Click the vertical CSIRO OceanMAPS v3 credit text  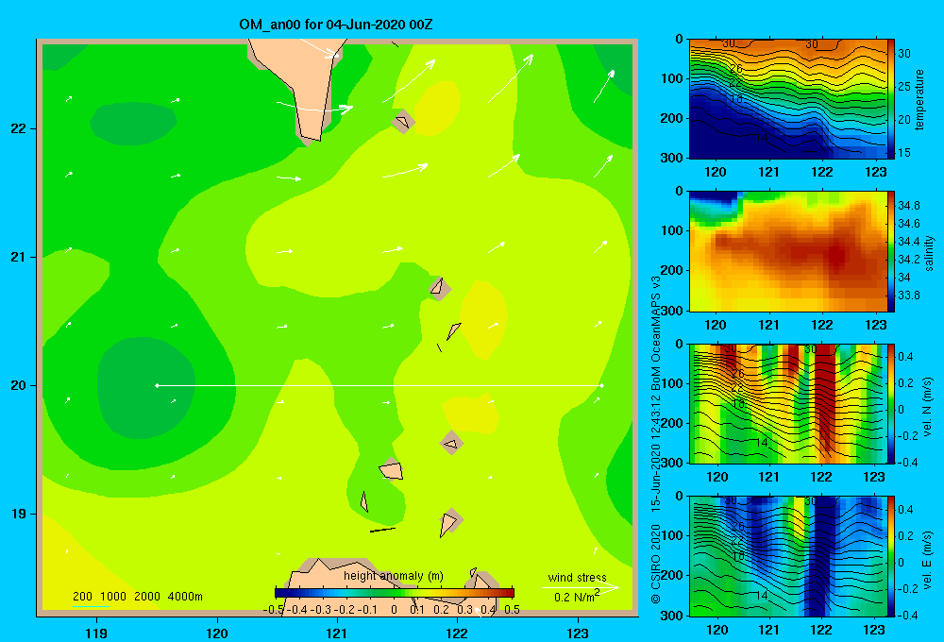656,440
